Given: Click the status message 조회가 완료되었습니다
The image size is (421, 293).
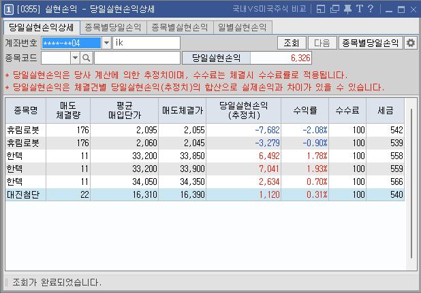Looking at the screenshot, I should click(57, 282).
